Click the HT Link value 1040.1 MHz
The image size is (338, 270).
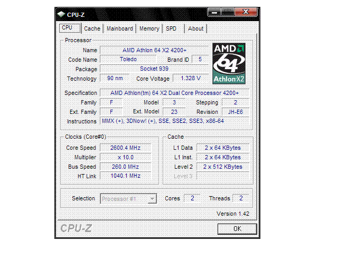tap(126, 176)
